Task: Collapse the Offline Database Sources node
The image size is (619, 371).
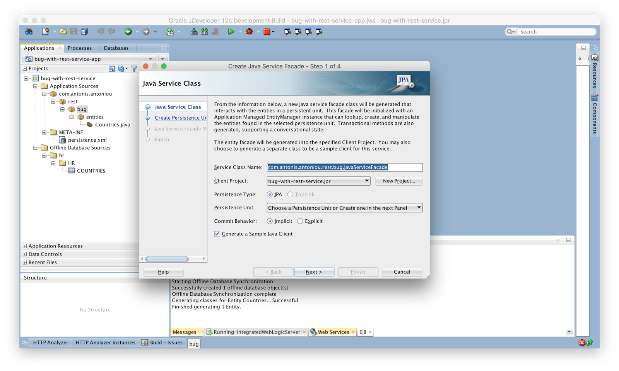Action: 35,148
